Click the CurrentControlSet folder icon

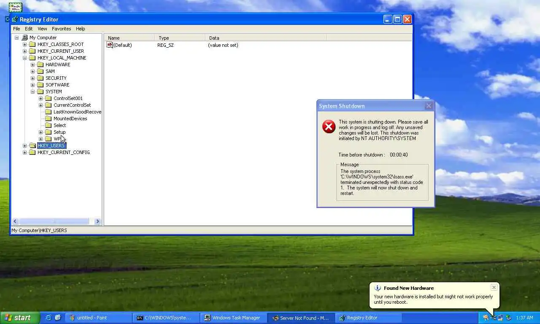pyautogui.click(x=49, y=105)
